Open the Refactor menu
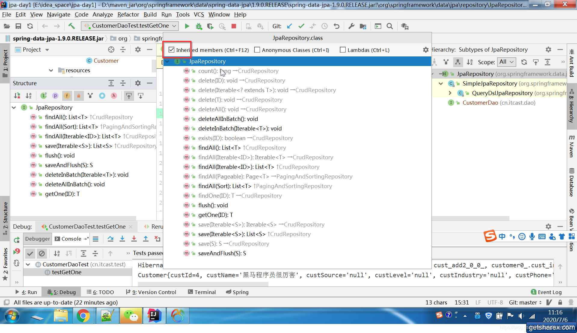577x333 pixels. 128,14
